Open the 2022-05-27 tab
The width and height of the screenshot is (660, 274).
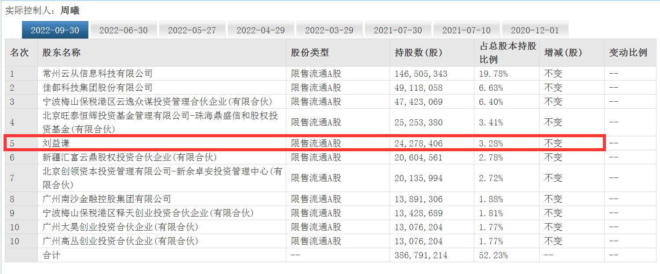192,30
